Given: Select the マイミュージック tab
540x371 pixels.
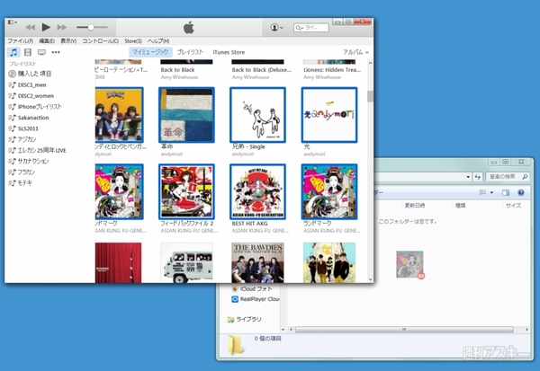Looking at the screenshot, I should [x=150, y=52].
